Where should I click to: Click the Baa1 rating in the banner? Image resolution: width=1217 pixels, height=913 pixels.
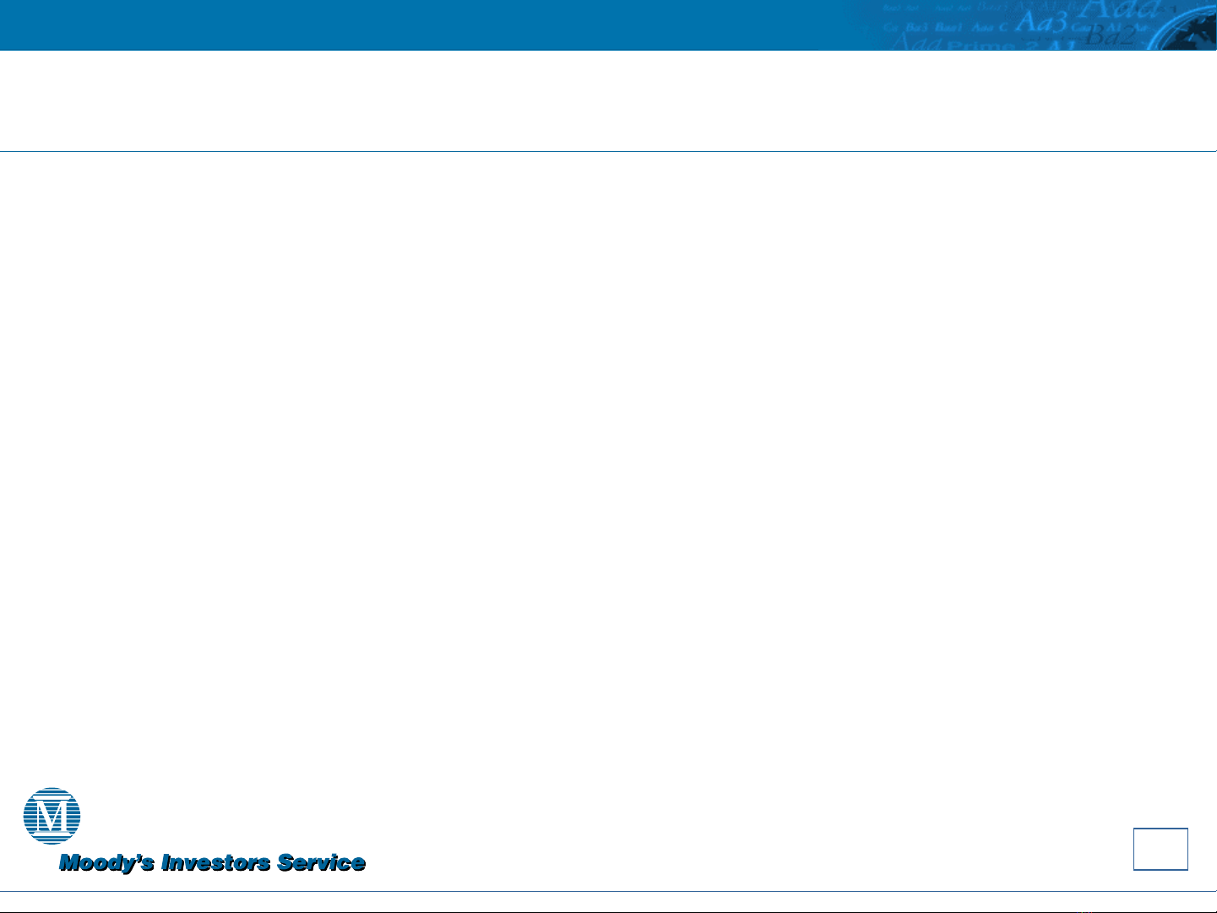[x=950, y=27]
